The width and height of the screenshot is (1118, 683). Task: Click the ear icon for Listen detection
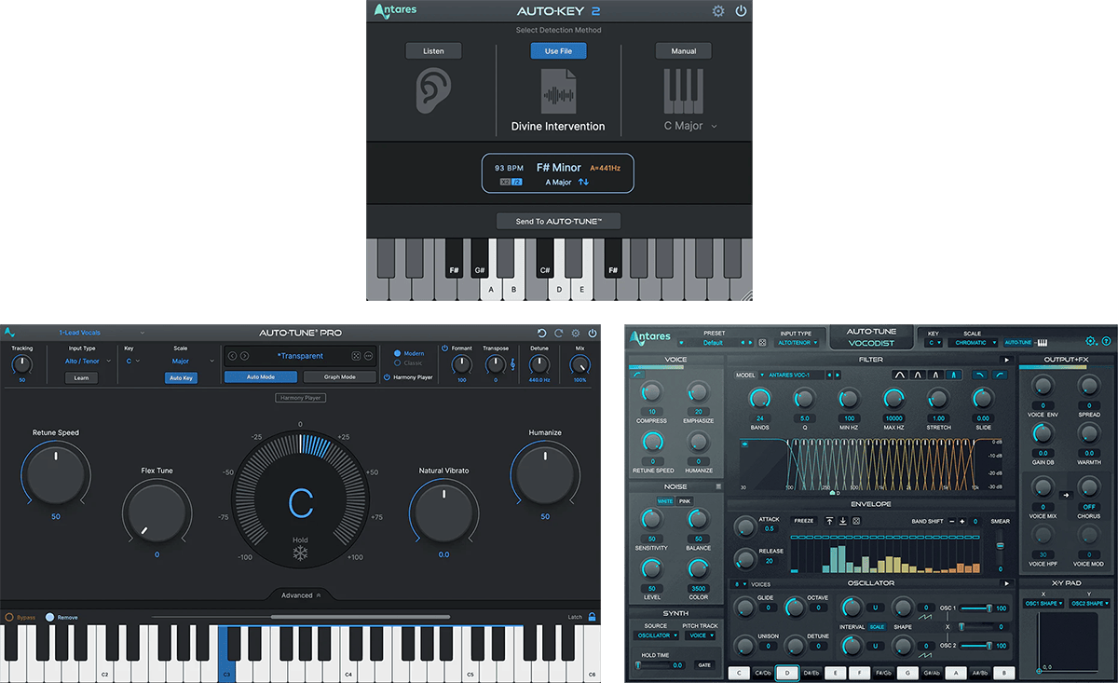pos(432,90)
